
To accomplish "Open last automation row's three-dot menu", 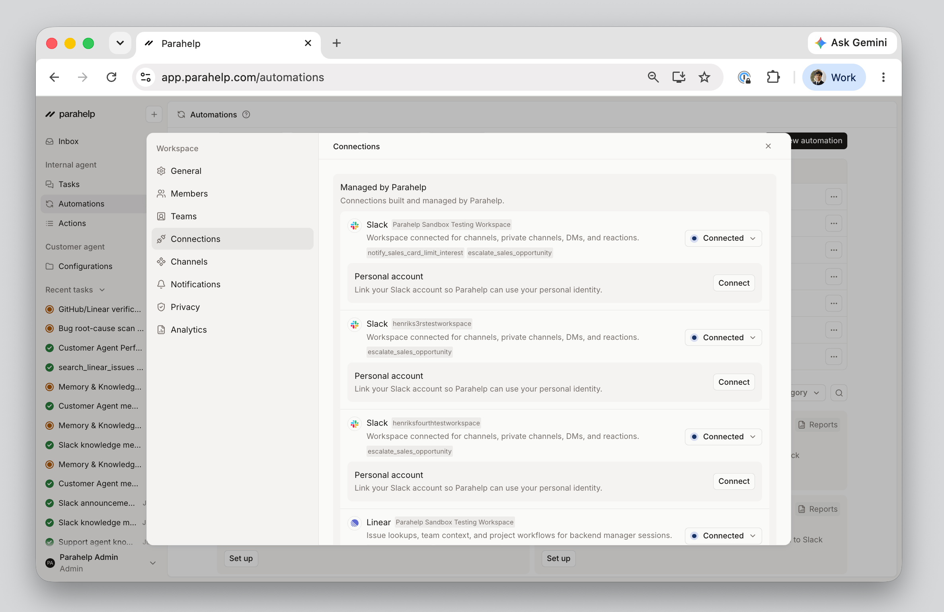I will click(x=834, y=357).
